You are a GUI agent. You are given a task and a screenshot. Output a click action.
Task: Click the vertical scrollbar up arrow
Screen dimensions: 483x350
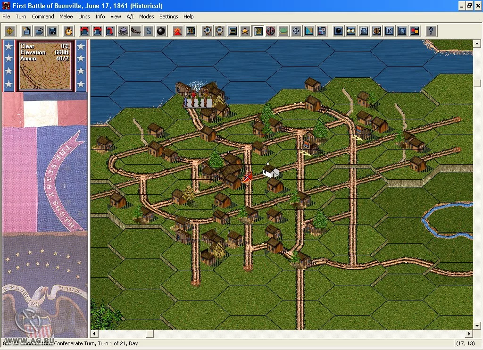477,44
